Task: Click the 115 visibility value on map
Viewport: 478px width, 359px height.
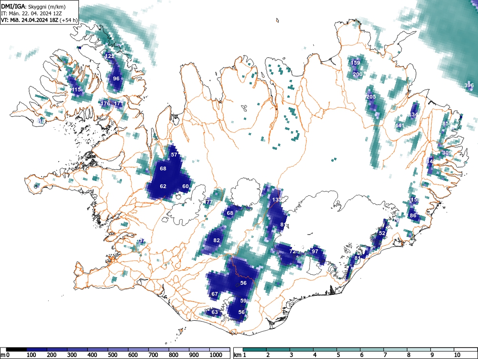Action: tap(76, 90)
